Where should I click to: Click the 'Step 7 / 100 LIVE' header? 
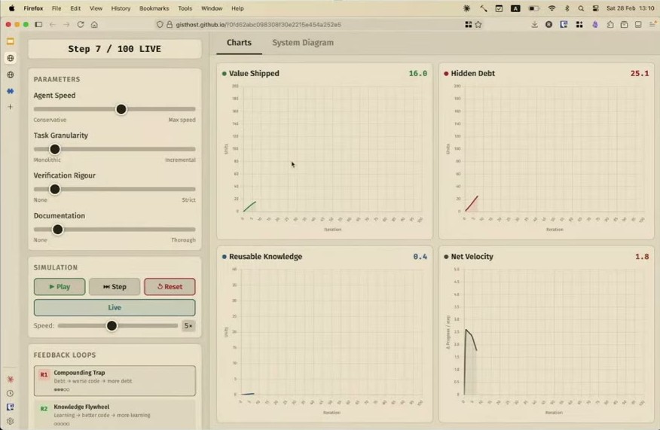pyautogui.click(x=115, y=49)
